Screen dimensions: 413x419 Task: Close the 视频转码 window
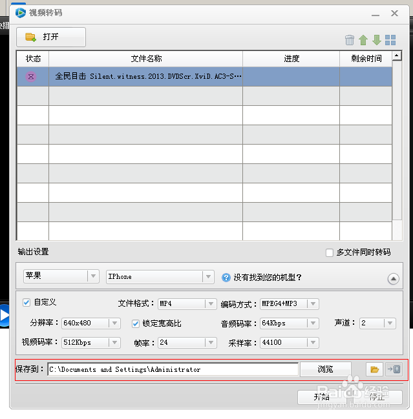point(394,14)
